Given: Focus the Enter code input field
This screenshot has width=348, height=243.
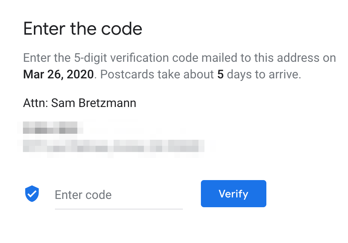Looking at the screenshot, I should [x=119, y=195].
